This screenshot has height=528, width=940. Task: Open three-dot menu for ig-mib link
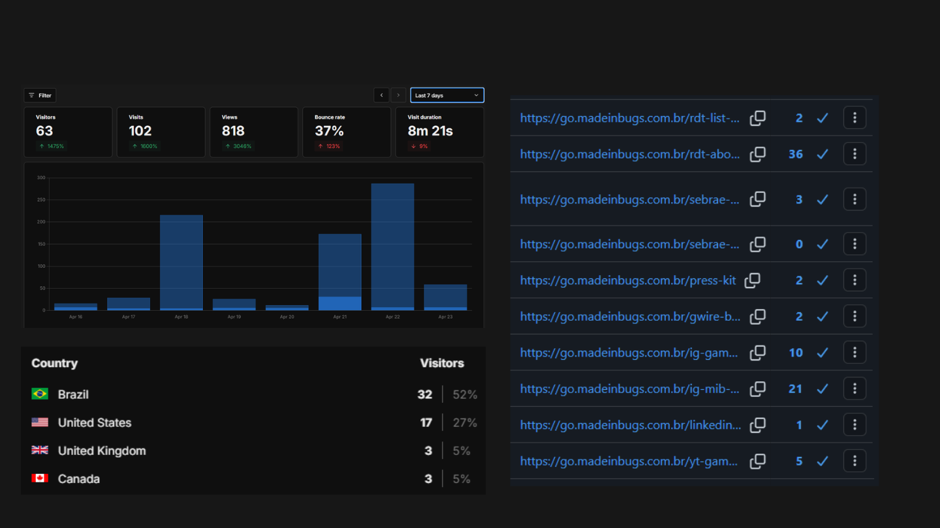click(x=854, y=389)
